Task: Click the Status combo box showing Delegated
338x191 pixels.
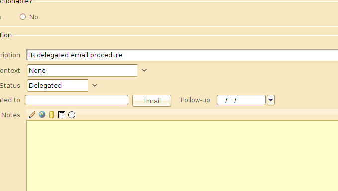Action: 57,85
